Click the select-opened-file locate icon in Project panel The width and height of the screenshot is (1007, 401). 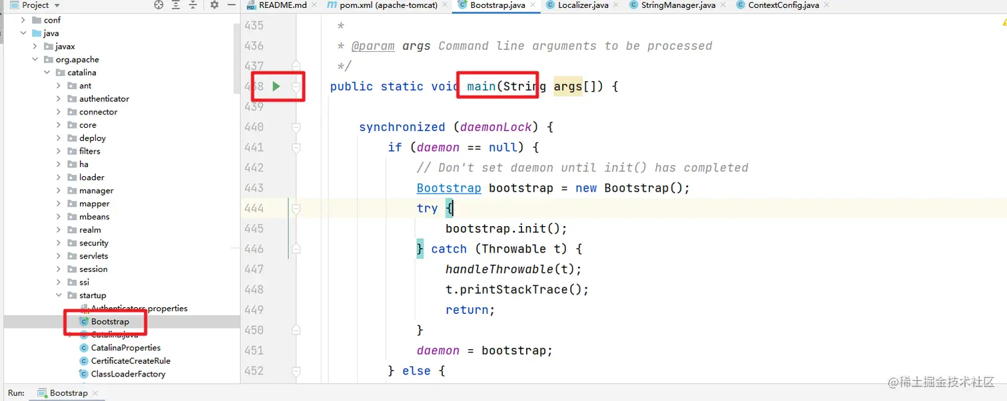tap(159, 5)
